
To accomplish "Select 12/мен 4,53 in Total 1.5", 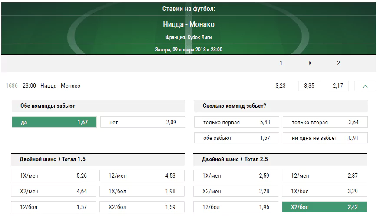I will [x=142, y=176].
